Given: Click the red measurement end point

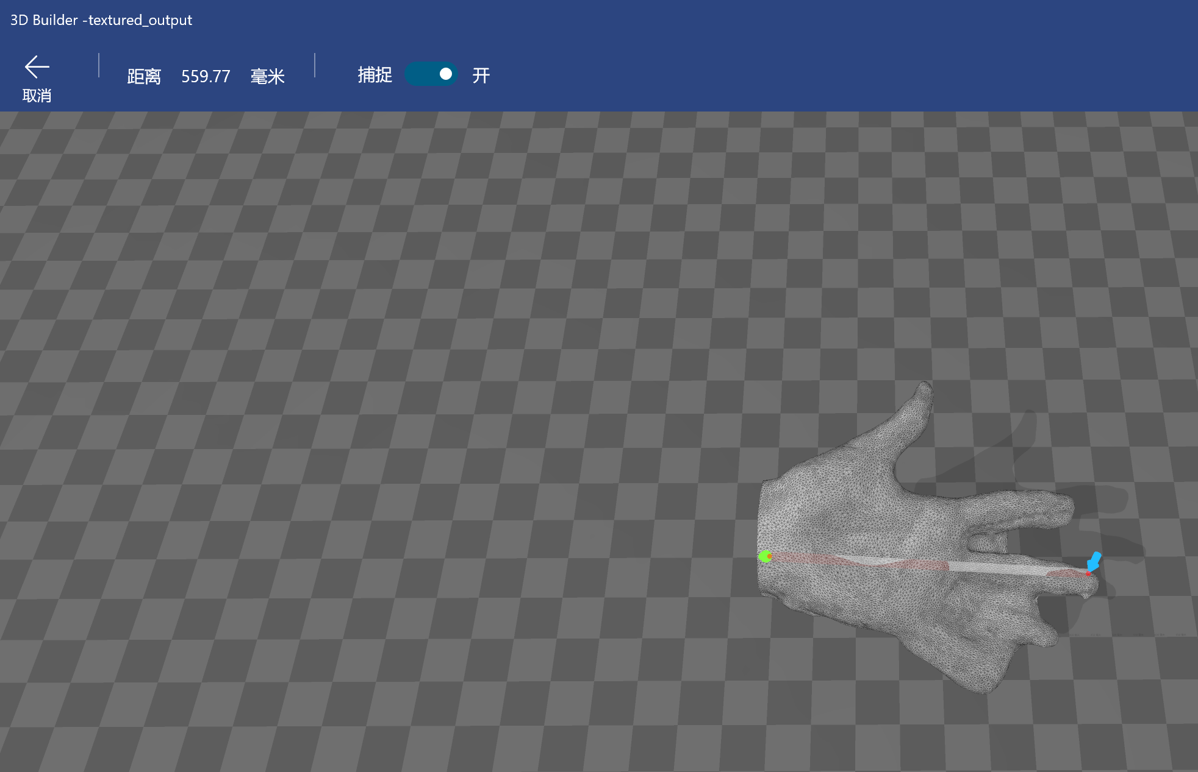Looking at the screenshot, I should 1088,573.
